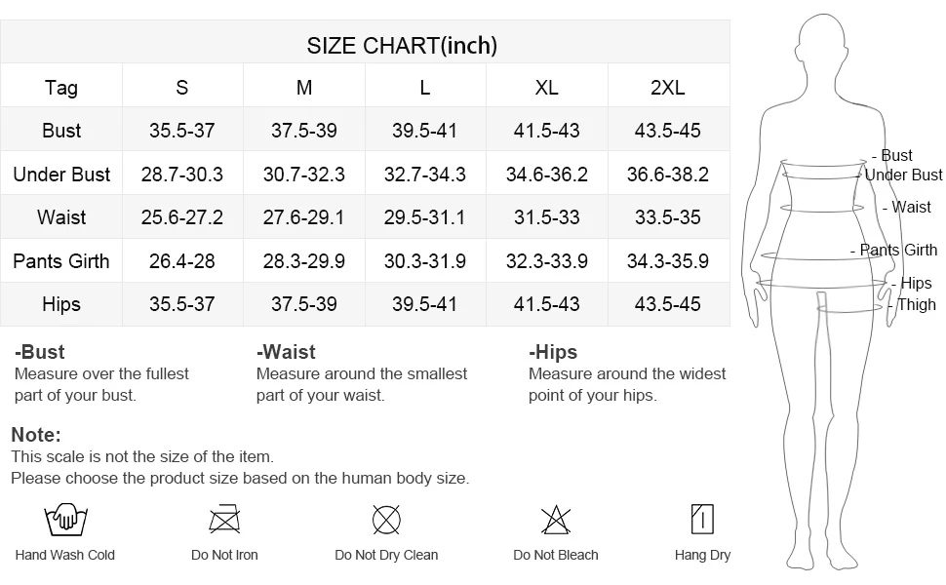Click the M size Waist value 27.6-29.1

point(303,217)
